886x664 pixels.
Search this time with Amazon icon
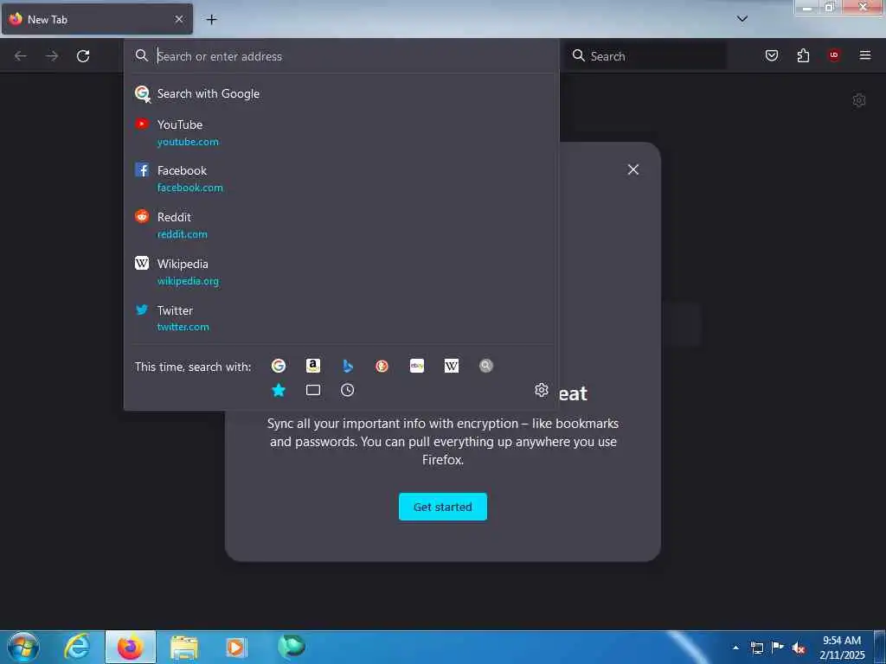(x=313, y=366)
